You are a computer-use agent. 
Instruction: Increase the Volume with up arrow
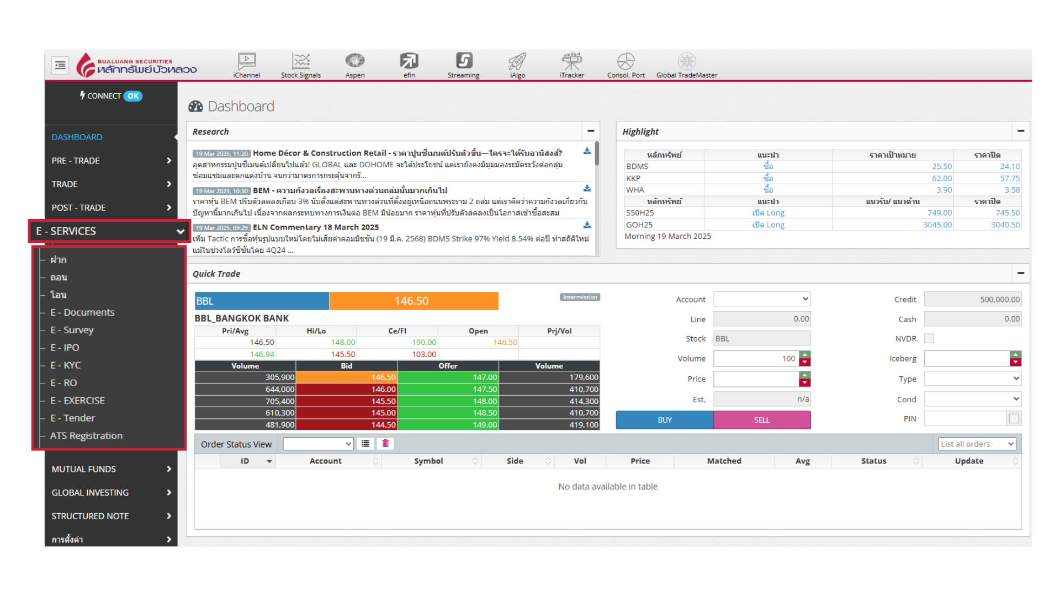click(x=805, y=355)
